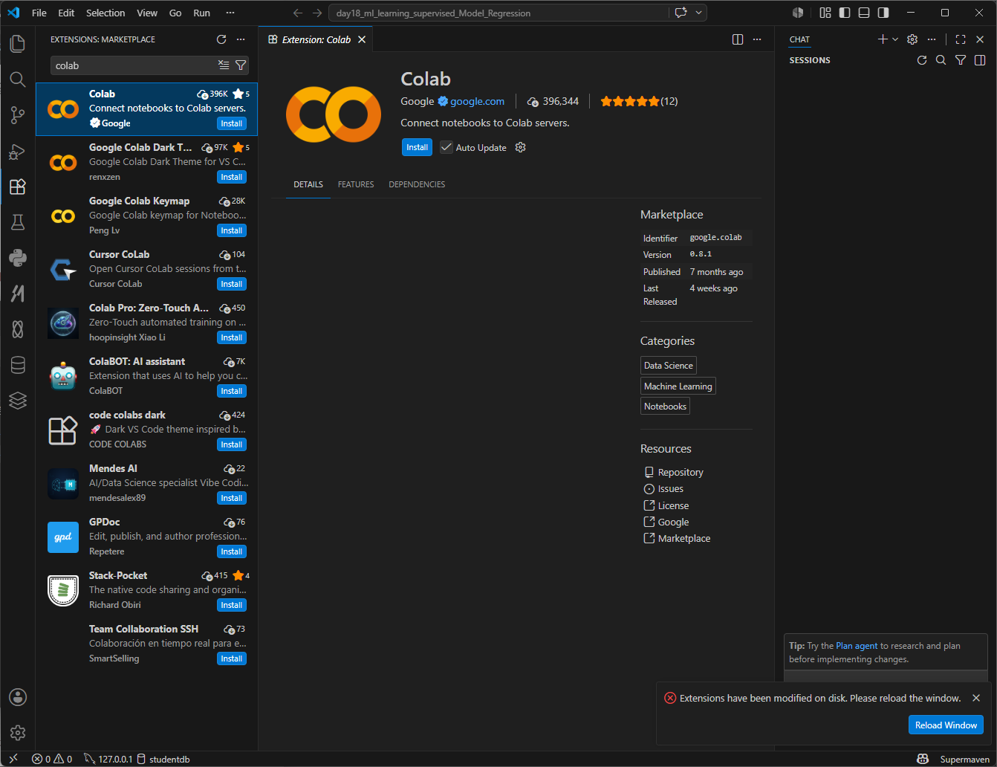Image resolution: width=997 pixels, height=767 pixels.
Task: Split the editor to the right
Action: pyautogui.click(x=738, y=39)
